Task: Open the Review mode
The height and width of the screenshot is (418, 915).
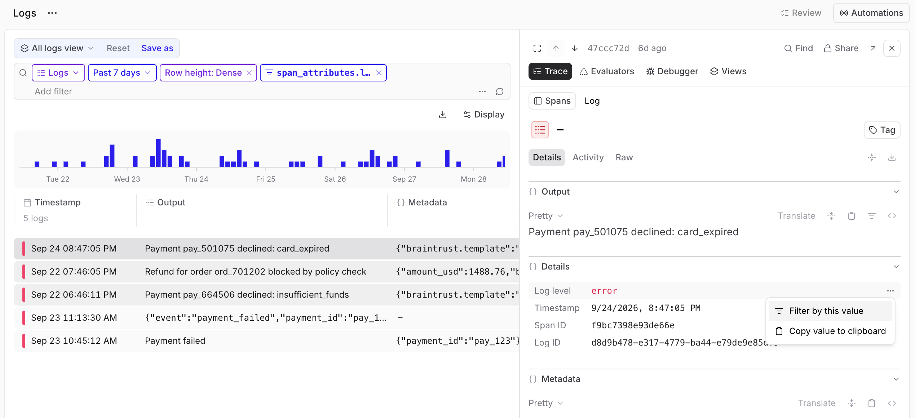Action: point(801,13)
